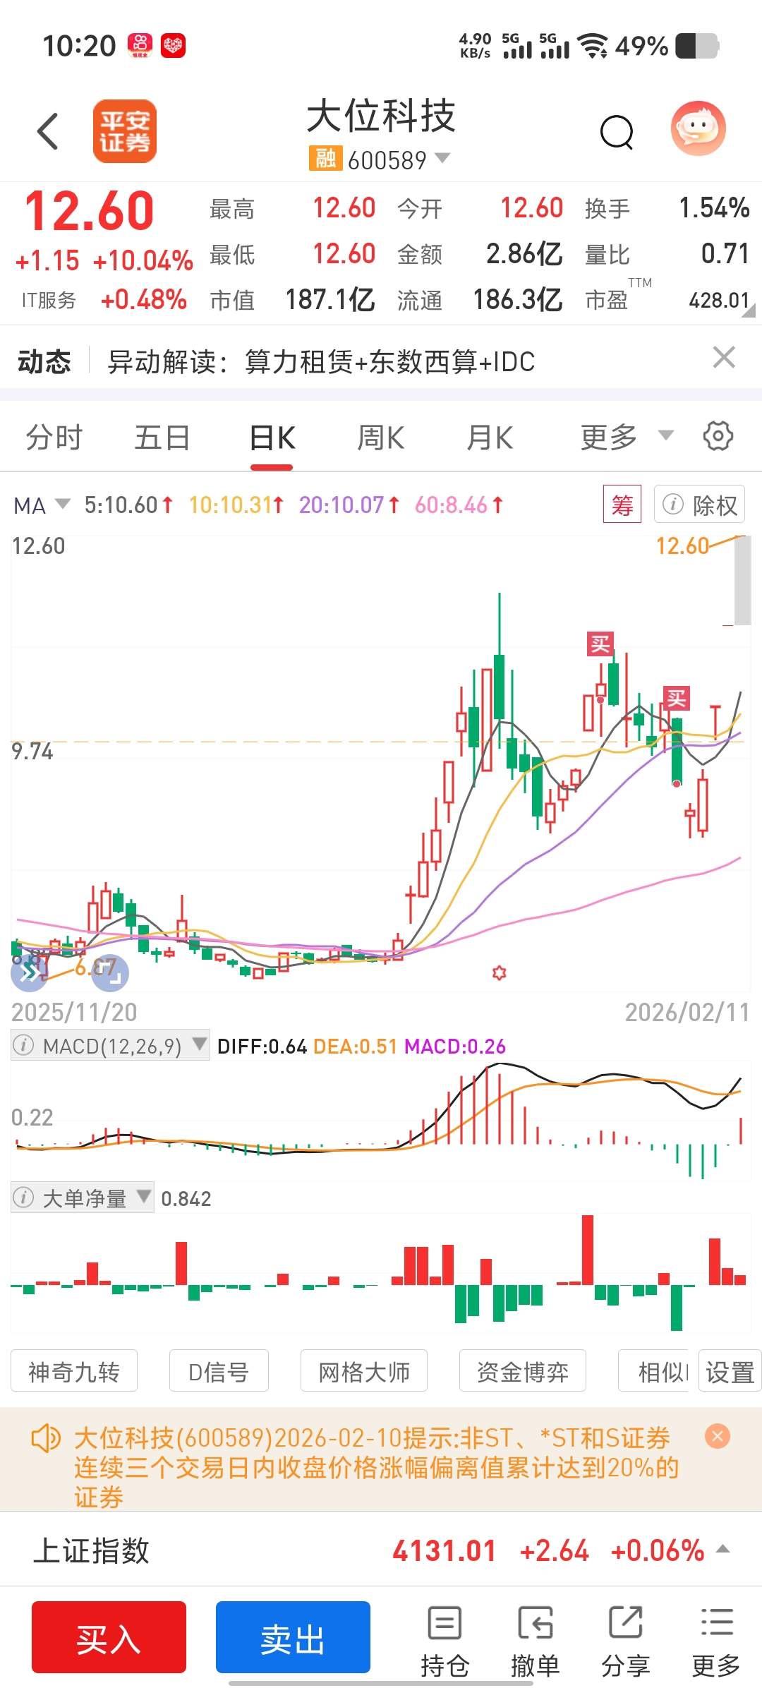Tap the 12.60 current price

point(89,211)
